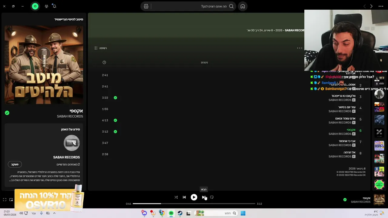Toggle repeat mode

[x=212, y=197]
